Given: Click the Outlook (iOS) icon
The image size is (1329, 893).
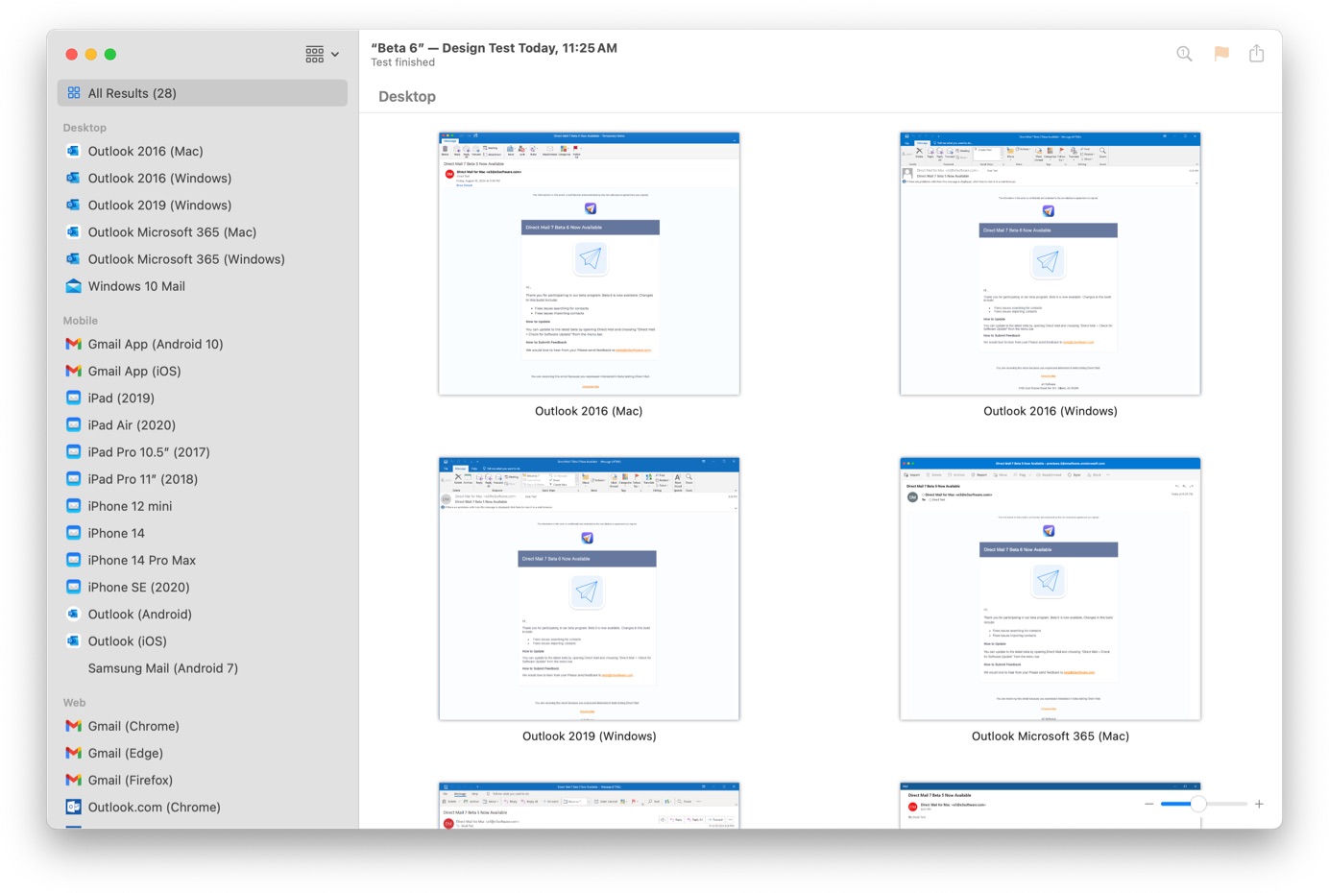Looking at the screenshot, I should point(73,640).
